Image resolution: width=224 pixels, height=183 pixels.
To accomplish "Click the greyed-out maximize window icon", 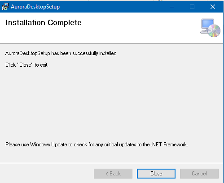I will tap(192, 7).
